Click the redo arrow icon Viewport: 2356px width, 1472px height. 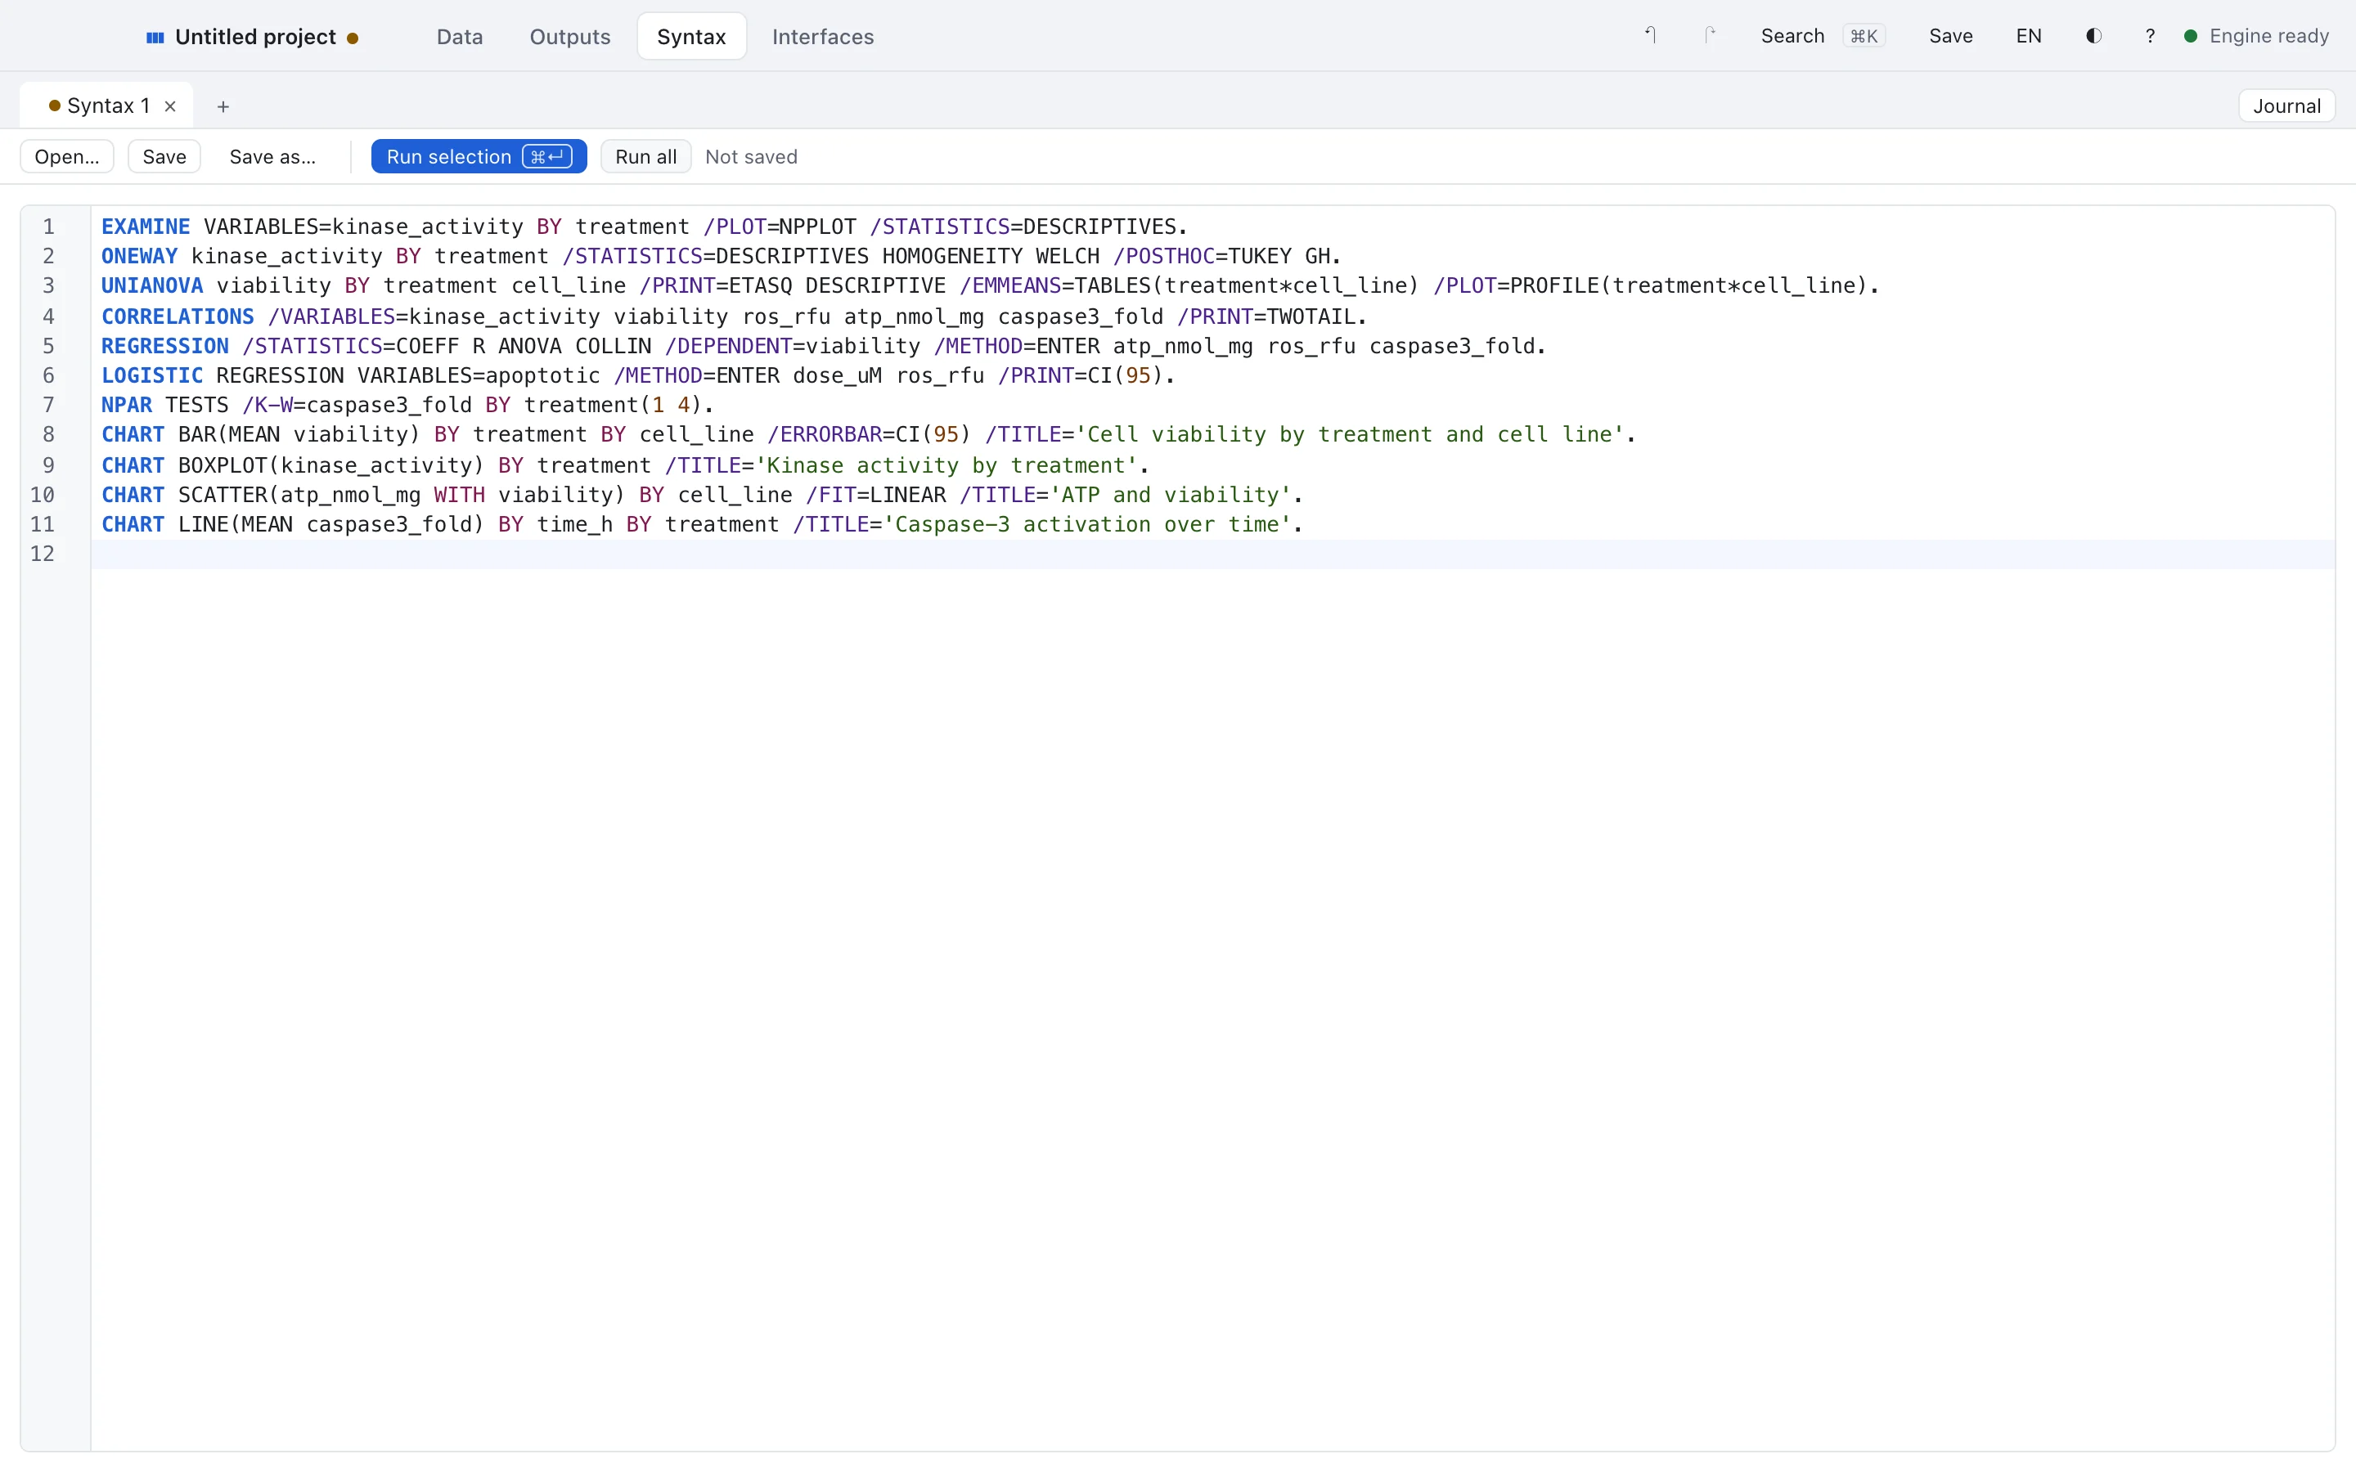[1711, 36]
